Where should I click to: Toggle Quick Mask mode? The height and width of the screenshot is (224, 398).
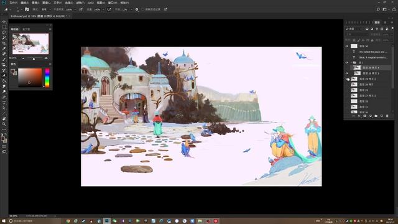pos(4,147)
